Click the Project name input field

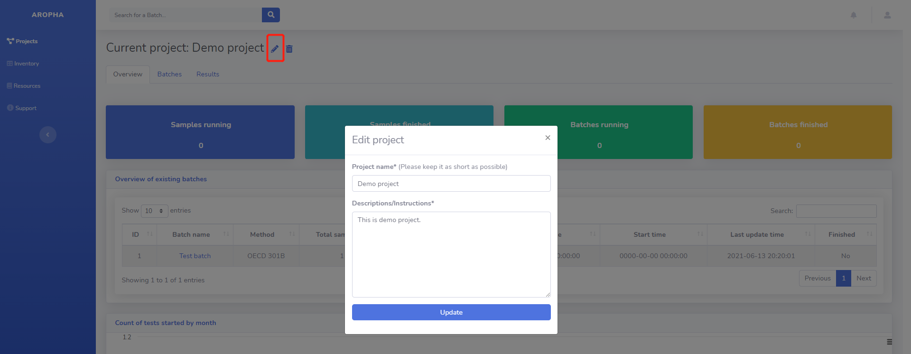click(x=451, y=184)
